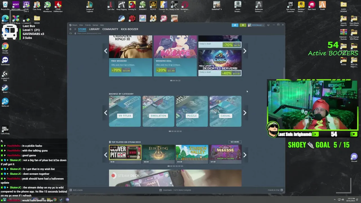361x203 pixels.
Task: Show previous special offers with left arrow
Action: 106,51
